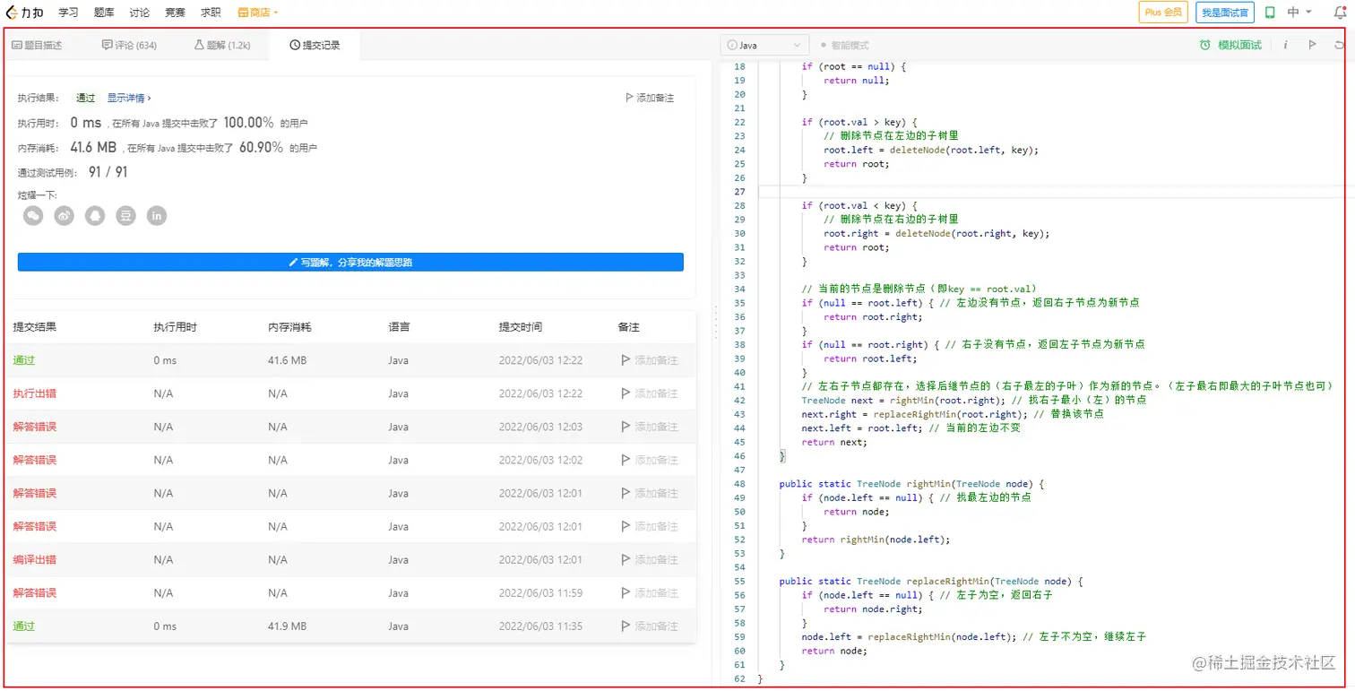Open the 执行出错 submission result
1355x691 pixels.
[x=35, y=393]
